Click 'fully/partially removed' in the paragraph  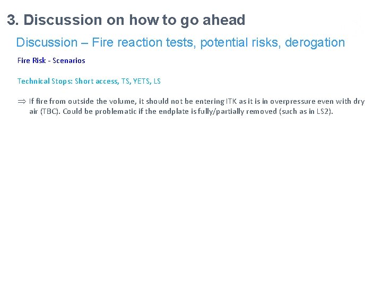(x=238, y=112)
